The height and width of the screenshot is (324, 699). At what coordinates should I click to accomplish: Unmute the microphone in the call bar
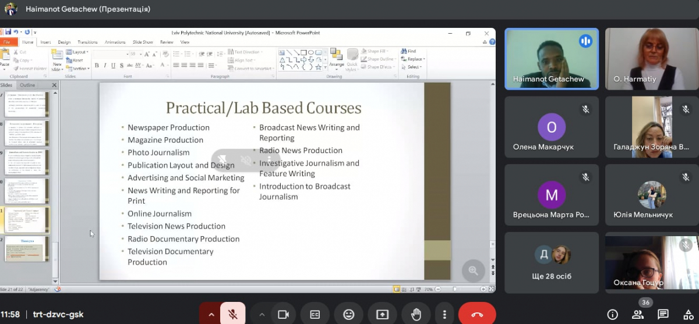click(232, 315)
